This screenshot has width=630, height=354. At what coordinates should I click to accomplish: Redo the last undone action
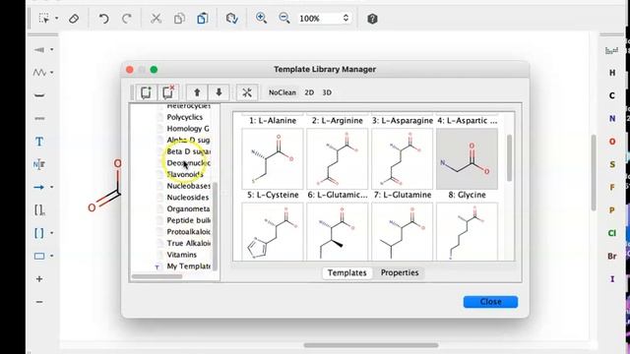click(127, 19)
